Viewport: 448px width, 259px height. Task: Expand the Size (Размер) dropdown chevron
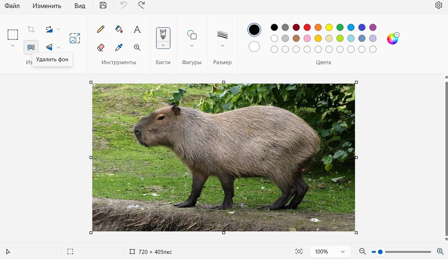(x=223, y=46)
